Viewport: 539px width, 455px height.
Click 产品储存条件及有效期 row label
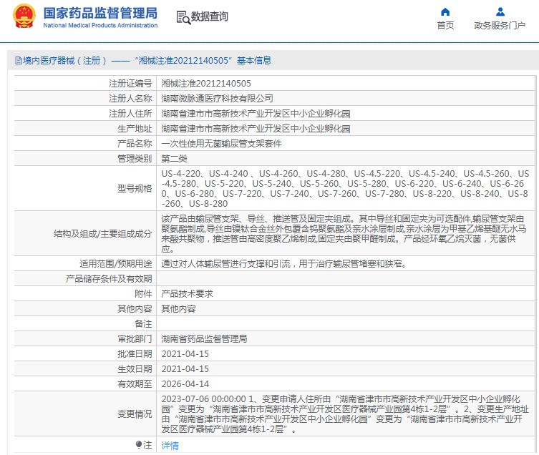point(109,279)
